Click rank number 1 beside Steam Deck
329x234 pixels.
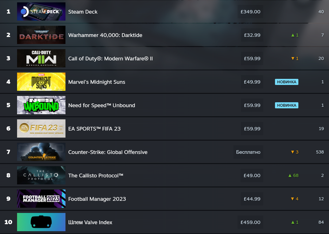click(x=8, y=12)
